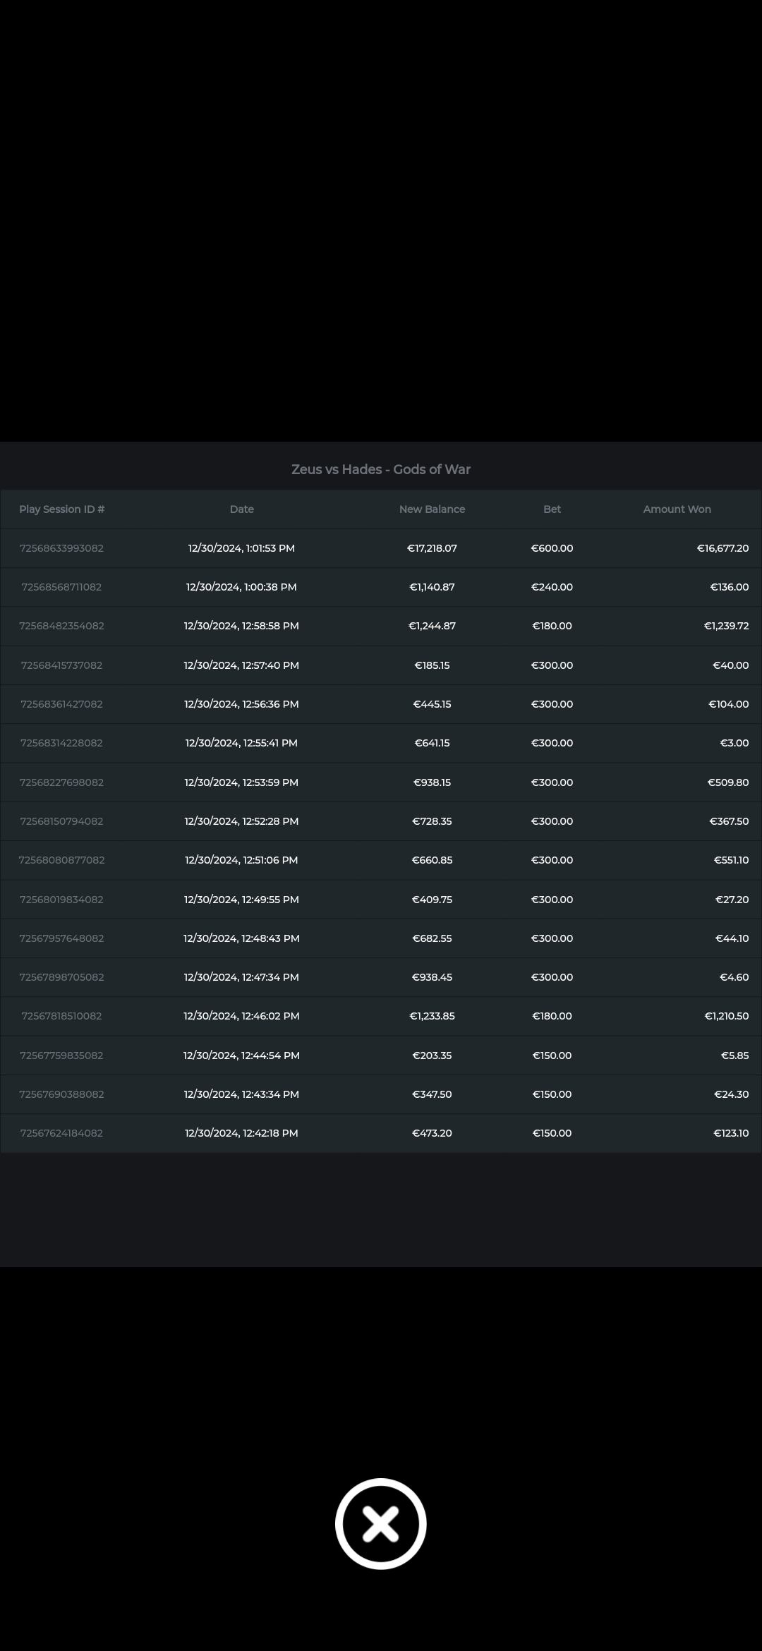Click the €17,218.07 new balance cell

(432, 548)
